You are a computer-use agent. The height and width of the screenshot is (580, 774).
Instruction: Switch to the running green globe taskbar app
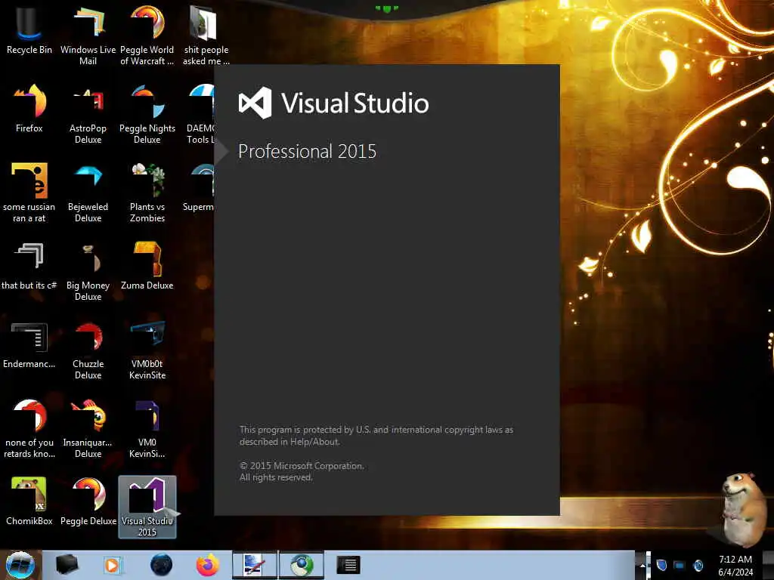click(x=302, y=565)
